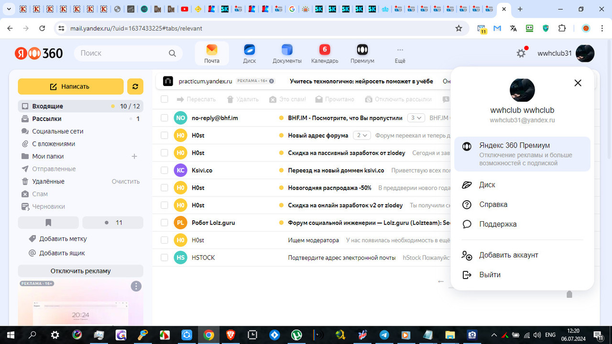Tick checkbox for Ksivi.co message
The width and height of the screenshot is (612, 344).
coord(164,171)
